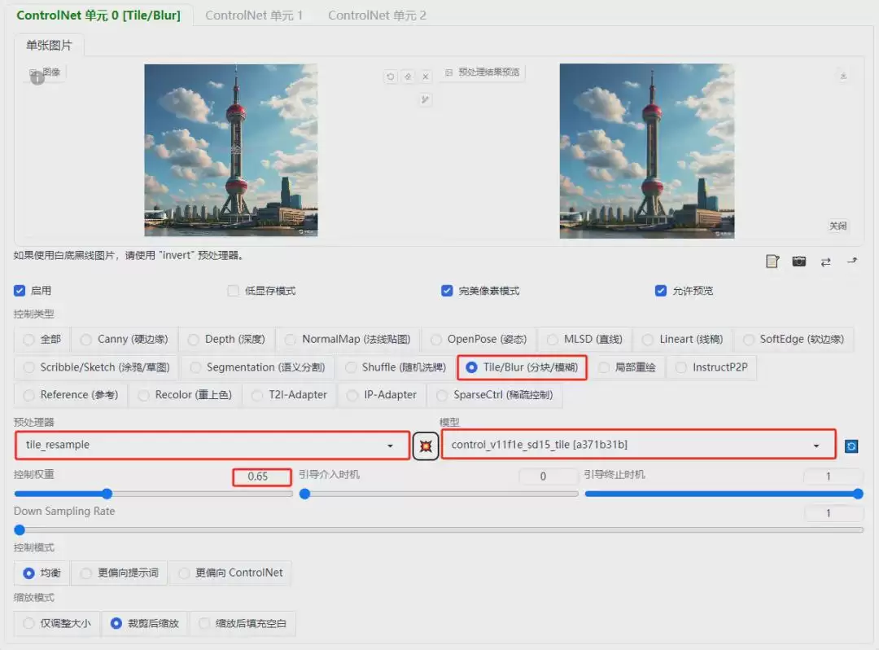Click the 关闭 close preview button

point(837,226)
